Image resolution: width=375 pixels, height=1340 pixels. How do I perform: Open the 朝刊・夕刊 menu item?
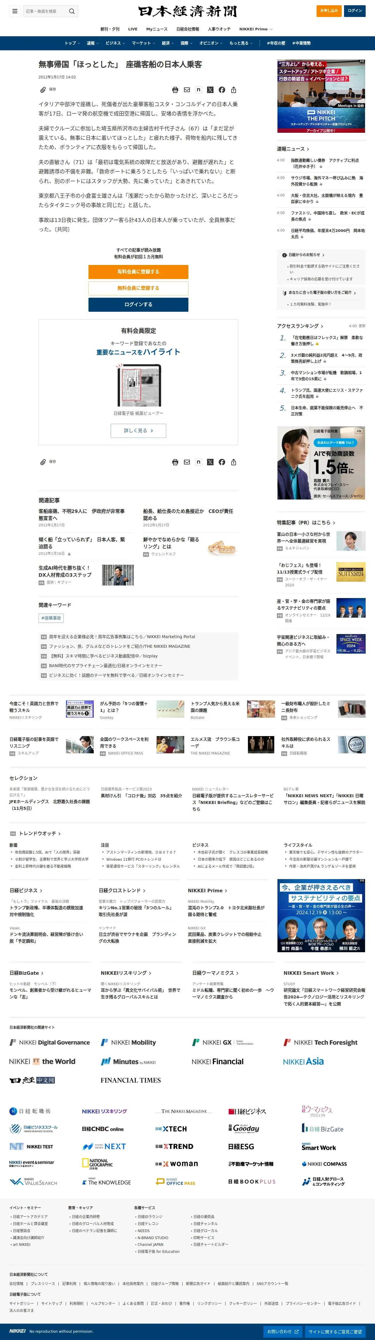click(x=110, y=29)
